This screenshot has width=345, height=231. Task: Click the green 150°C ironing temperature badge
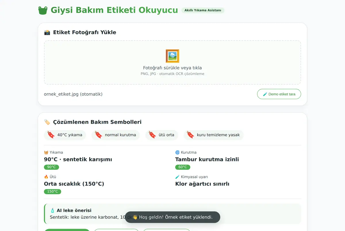(53, 191)
